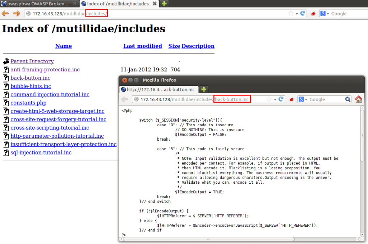Click the Forward arrow in main browser
The width and height of the screenshot is (368, 244).
click(x=17, y=14)
